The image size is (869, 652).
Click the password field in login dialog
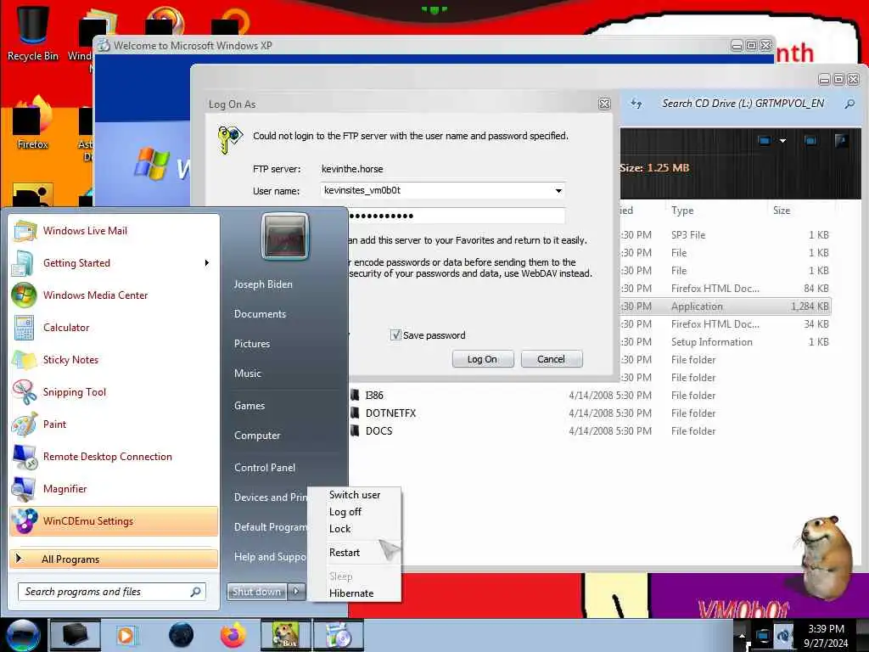[456, 216]
